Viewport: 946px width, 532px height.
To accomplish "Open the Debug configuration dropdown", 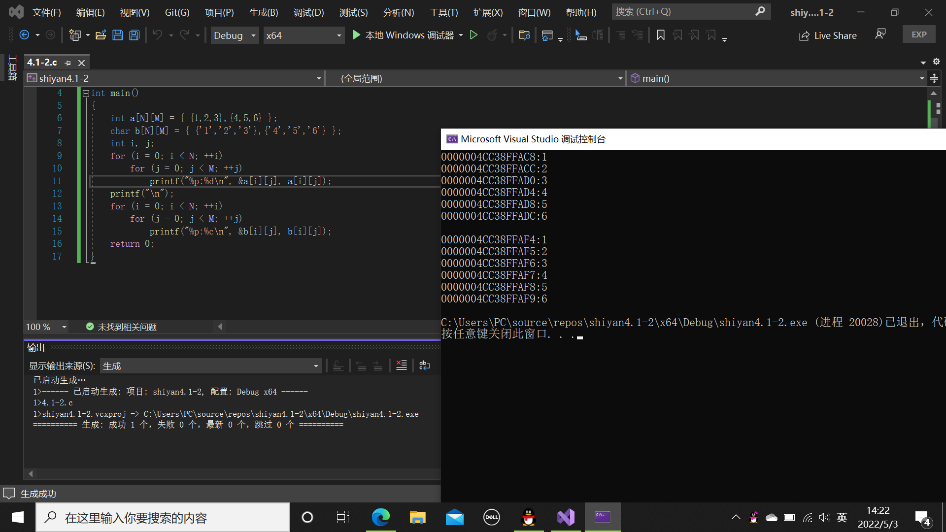I will point(235,35).
